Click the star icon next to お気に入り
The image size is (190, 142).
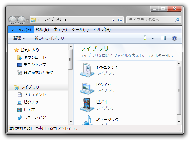click(16, 50)
